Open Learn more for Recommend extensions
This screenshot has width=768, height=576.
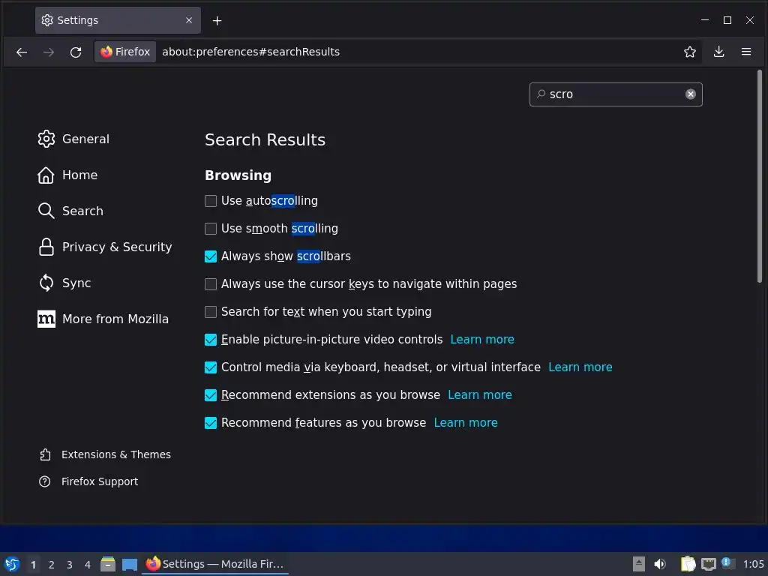pos(479,395)
